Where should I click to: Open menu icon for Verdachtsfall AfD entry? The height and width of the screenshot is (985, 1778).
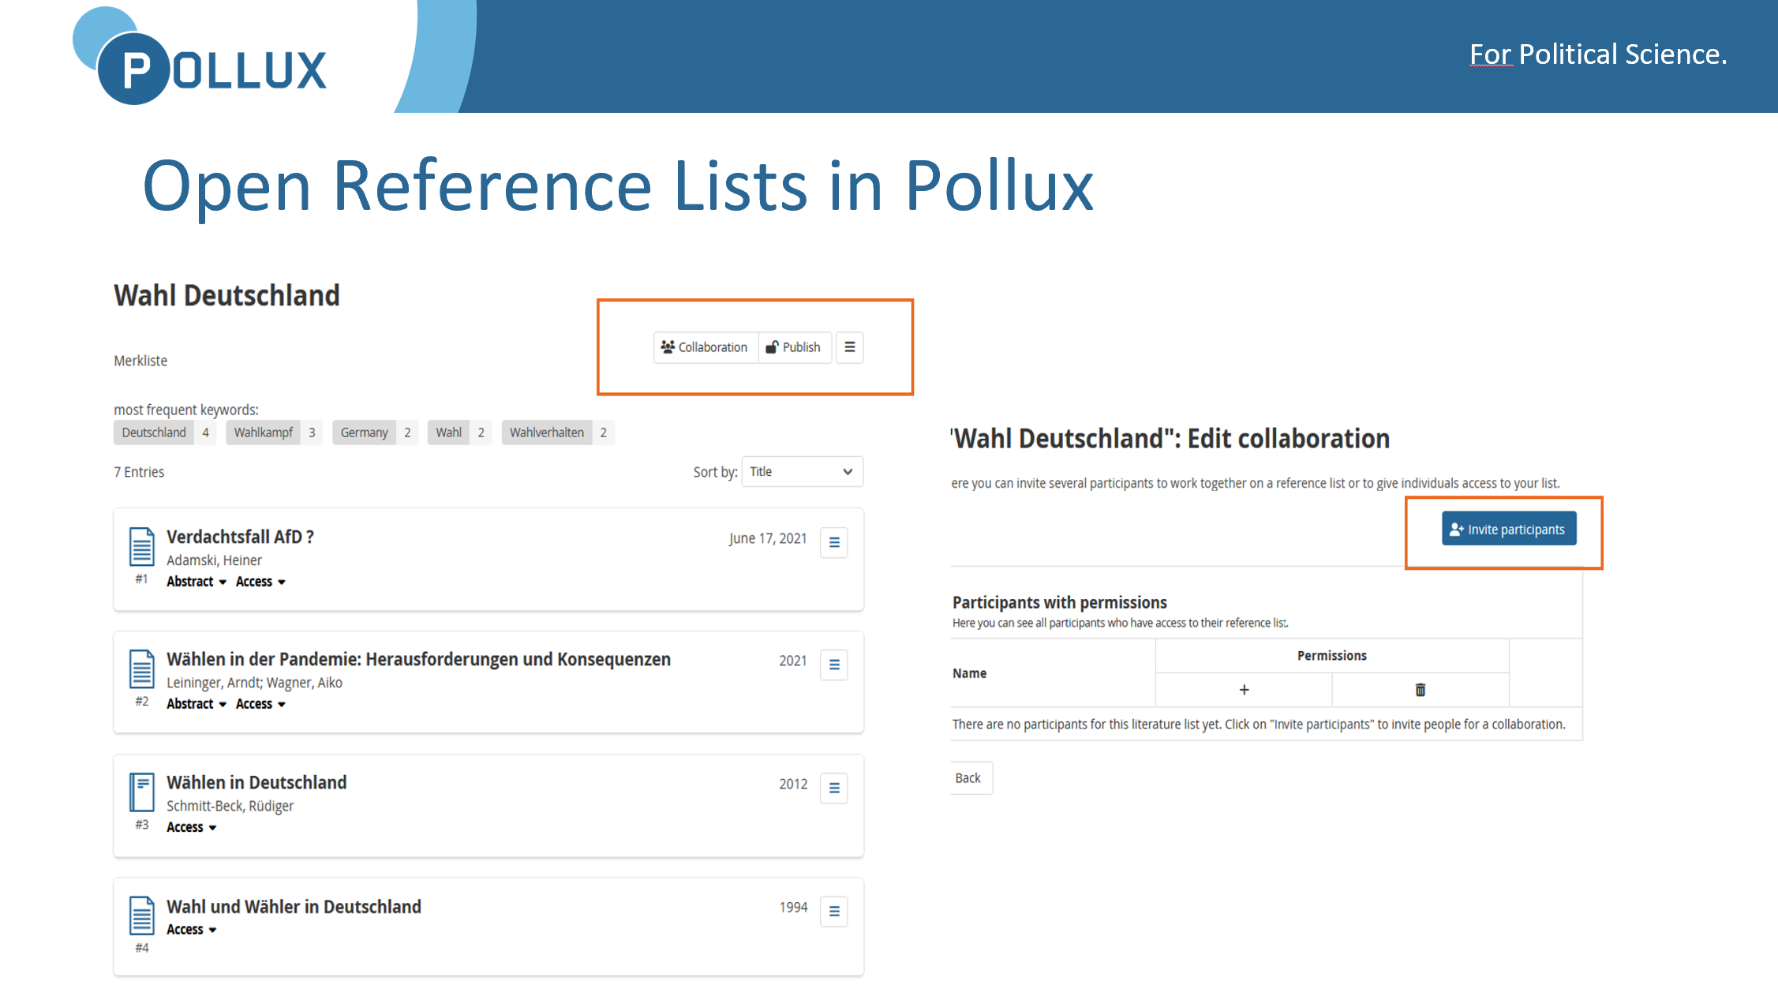[834, 543]
